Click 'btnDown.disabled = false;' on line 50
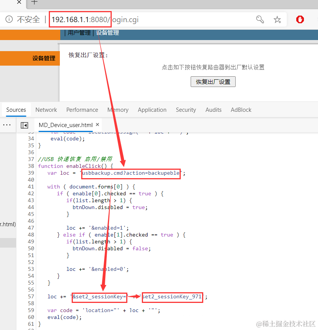The height and width of the screenshot is (330, 318). [112, 249]
